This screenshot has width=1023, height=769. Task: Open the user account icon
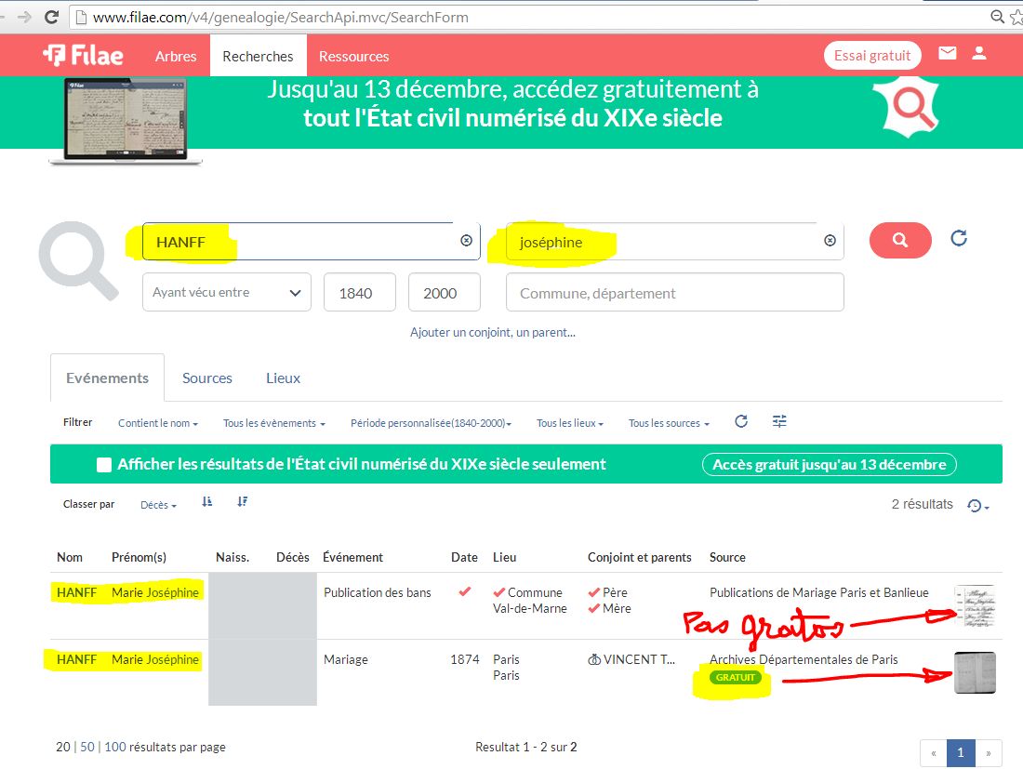(979, 54)
